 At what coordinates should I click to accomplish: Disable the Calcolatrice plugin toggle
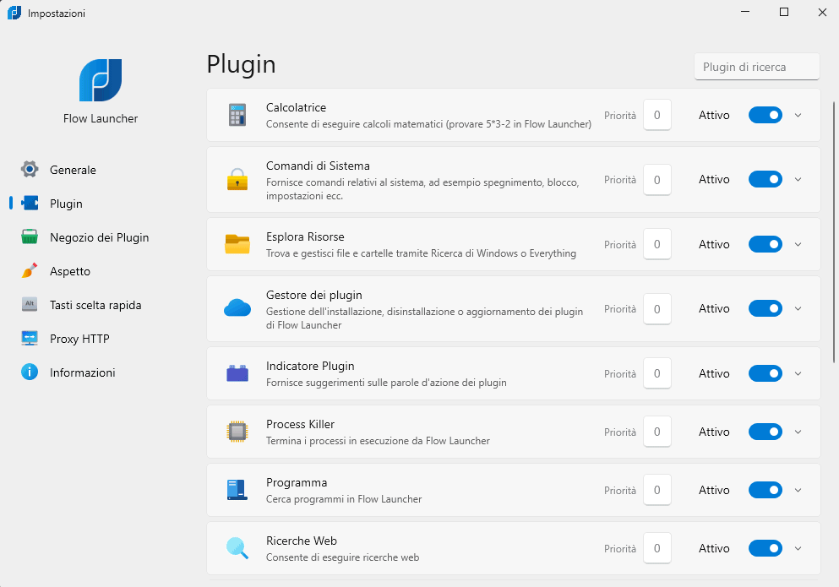click(x=765, y=115)
